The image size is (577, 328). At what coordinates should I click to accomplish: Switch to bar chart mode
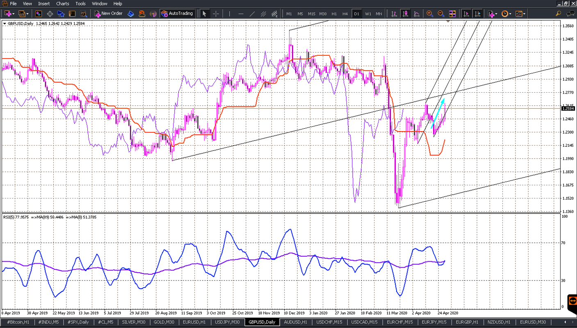[394, 14]
